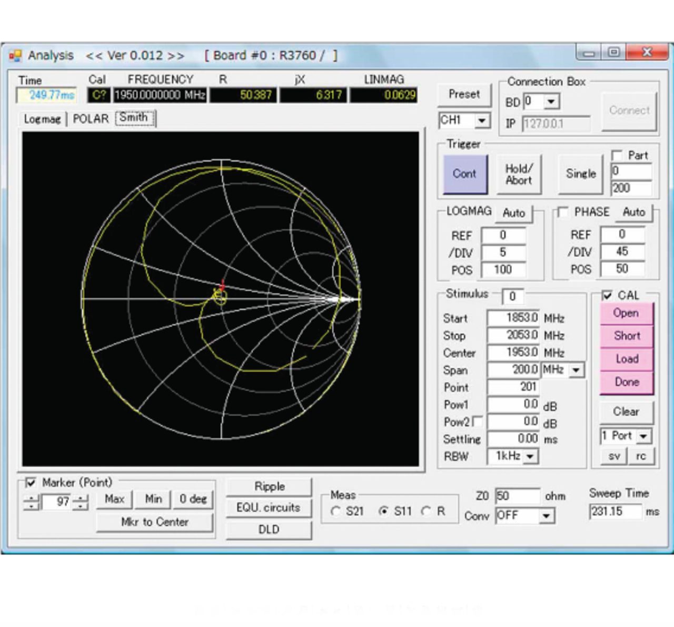
Task: Toggle the Marker (Point) checkbox
Action: (x=31, y=482)
